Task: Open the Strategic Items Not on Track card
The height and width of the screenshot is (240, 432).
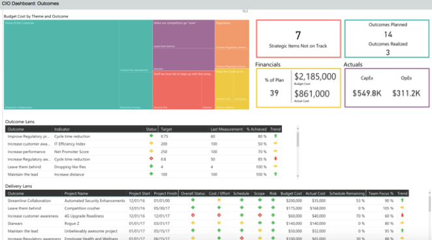Action: coord(298,39)
